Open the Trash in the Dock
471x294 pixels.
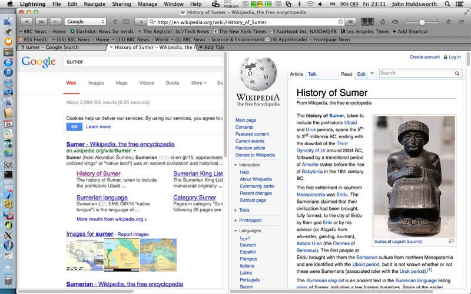(x=8, y=282)
